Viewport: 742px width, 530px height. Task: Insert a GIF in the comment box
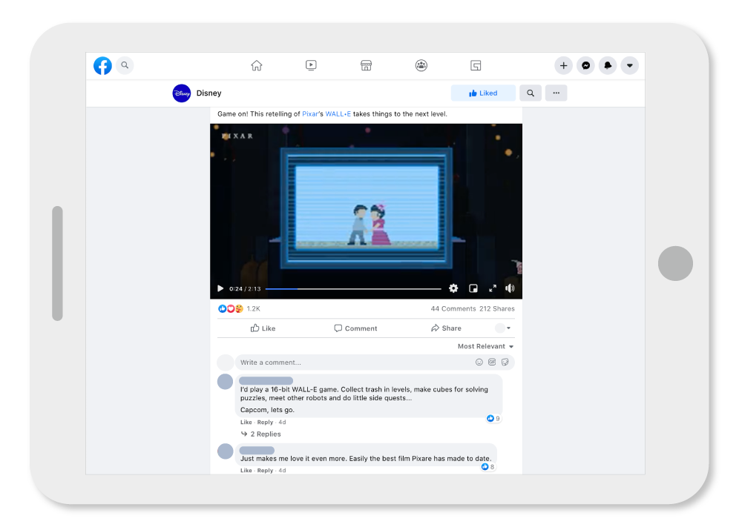[492, 362]
